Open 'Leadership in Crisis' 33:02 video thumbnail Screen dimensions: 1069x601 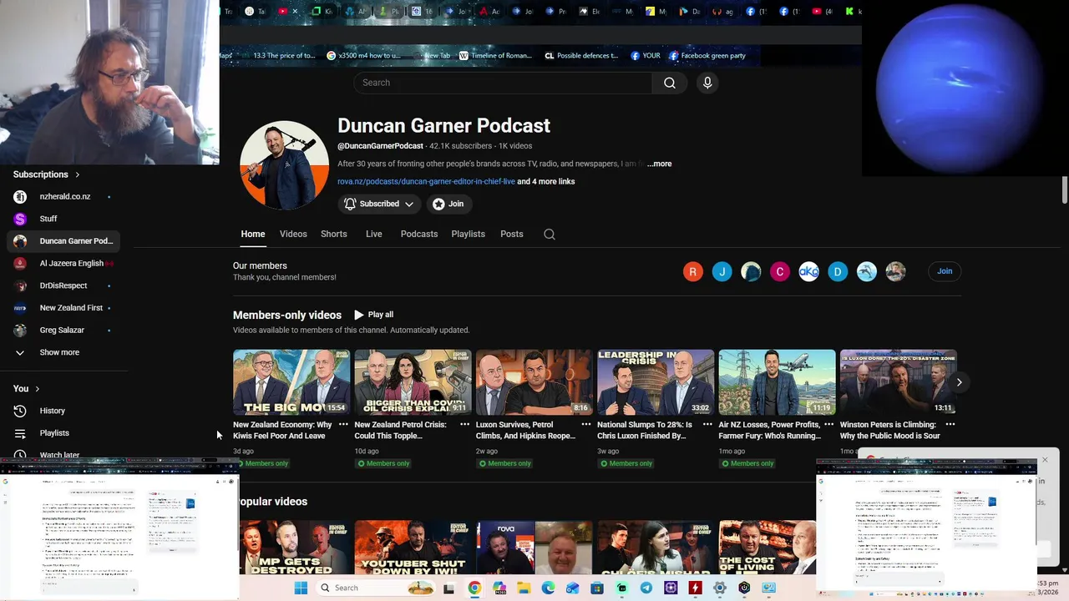pos(656,382)
